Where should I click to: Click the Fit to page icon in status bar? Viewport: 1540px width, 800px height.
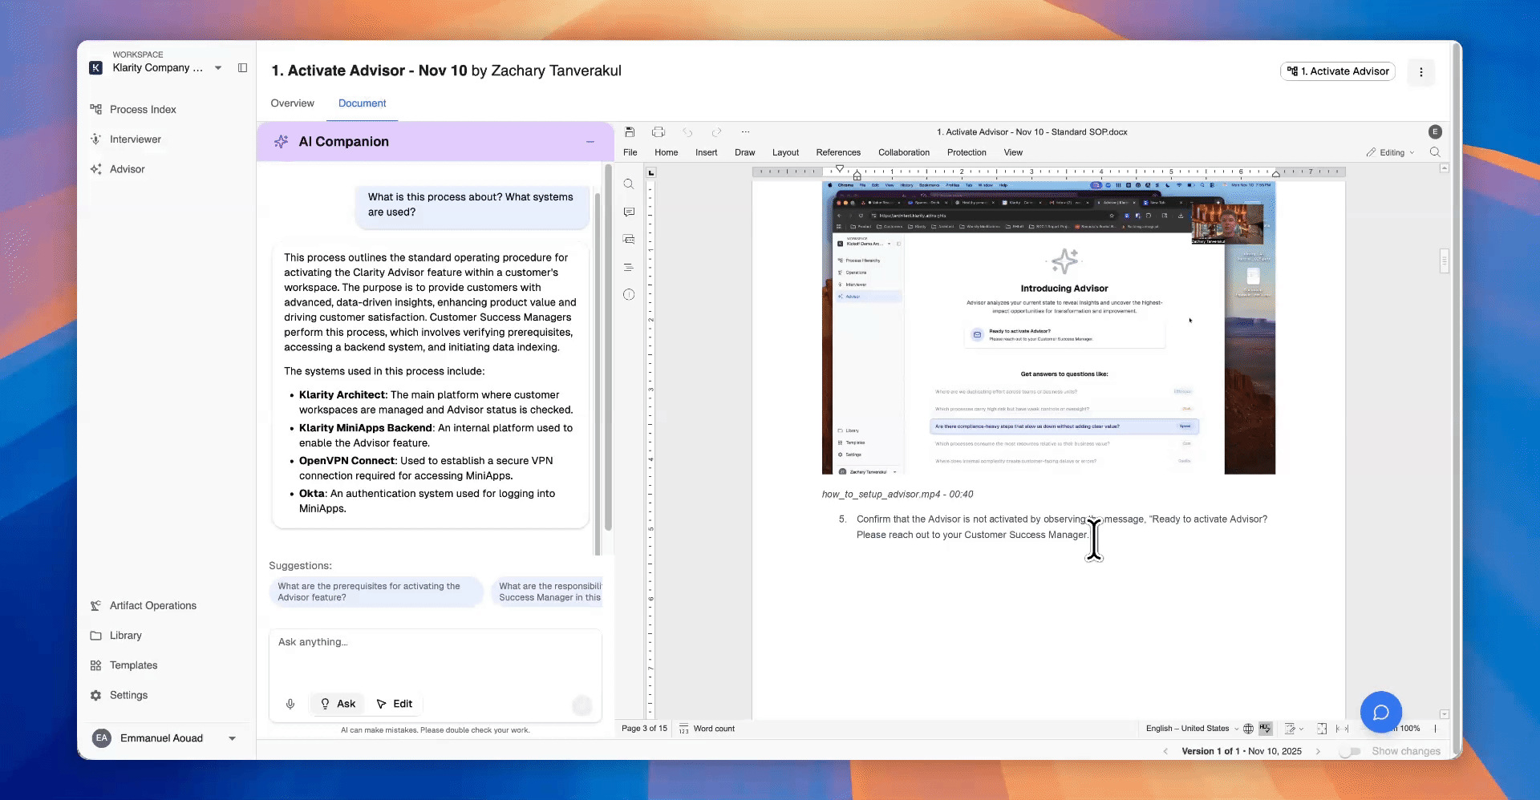(x=1321, y=729)
